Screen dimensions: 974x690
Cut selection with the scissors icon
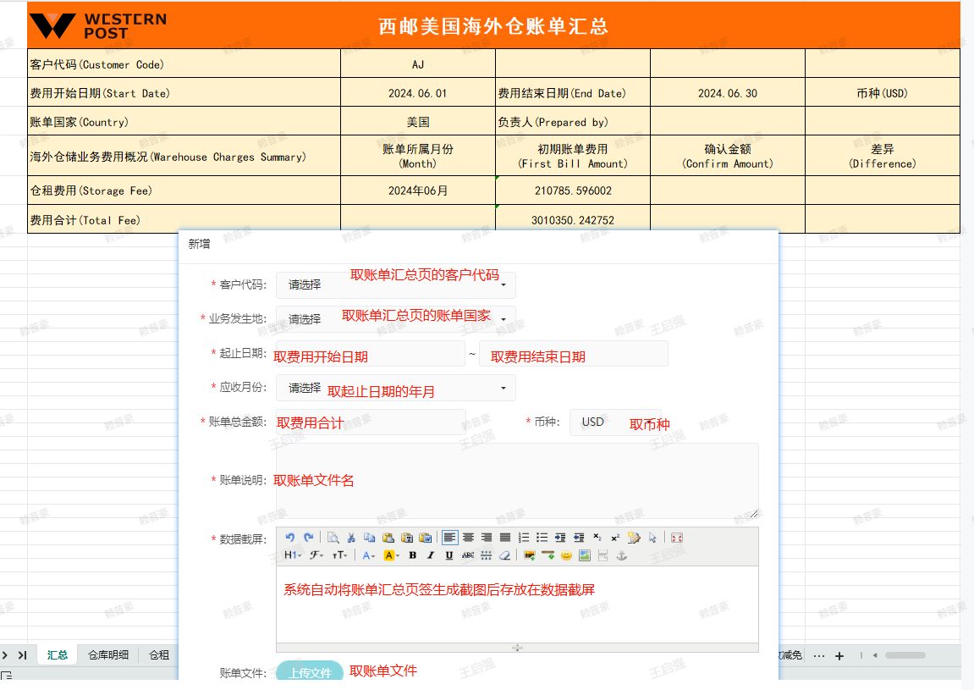point(351,538)
